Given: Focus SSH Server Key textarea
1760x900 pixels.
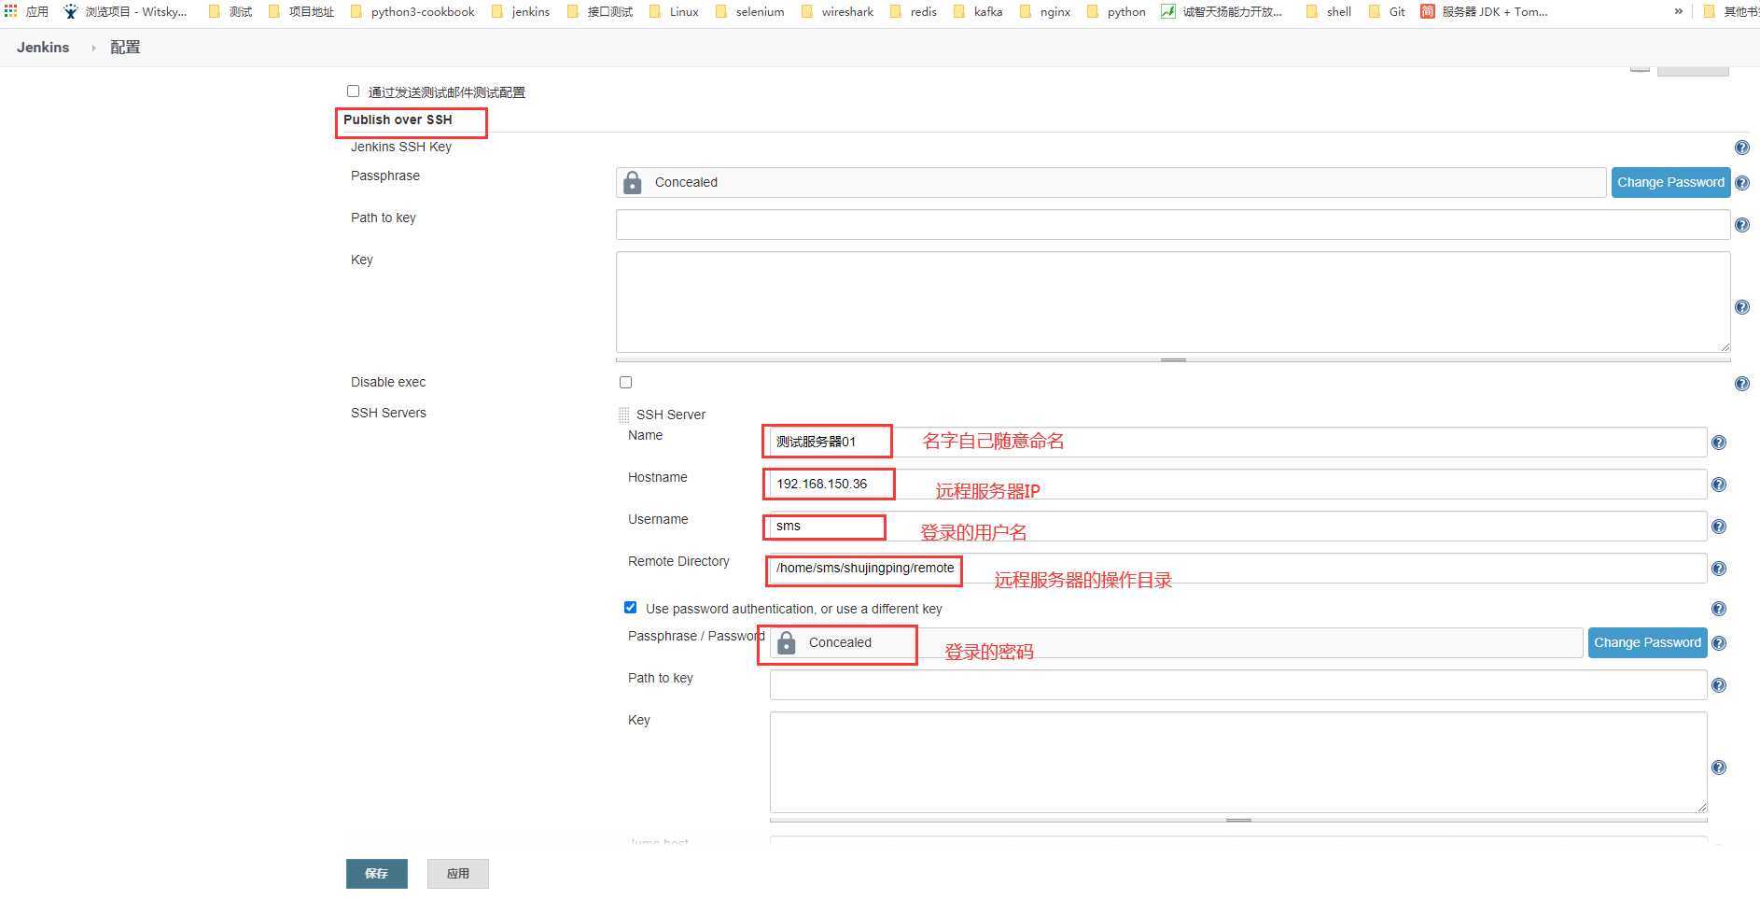Looking at the screenshot, I should 1238,762.
